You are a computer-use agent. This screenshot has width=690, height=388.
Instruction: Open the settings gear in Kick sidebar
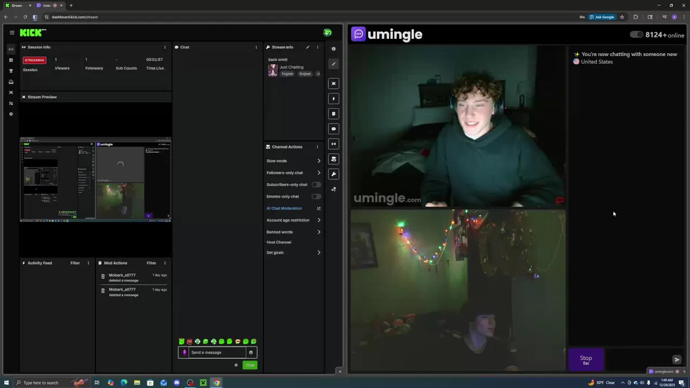point(11,114)
